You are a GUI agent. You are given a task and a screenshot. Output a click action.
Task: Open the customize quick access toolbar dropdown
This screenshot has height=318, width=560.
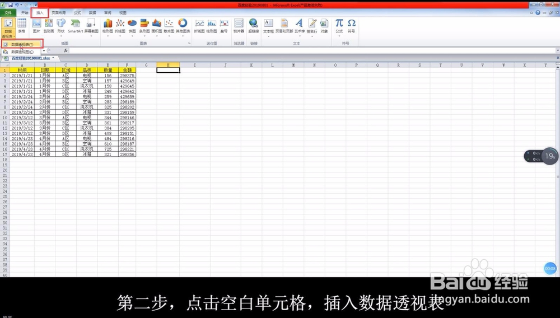tap(36, 5)
